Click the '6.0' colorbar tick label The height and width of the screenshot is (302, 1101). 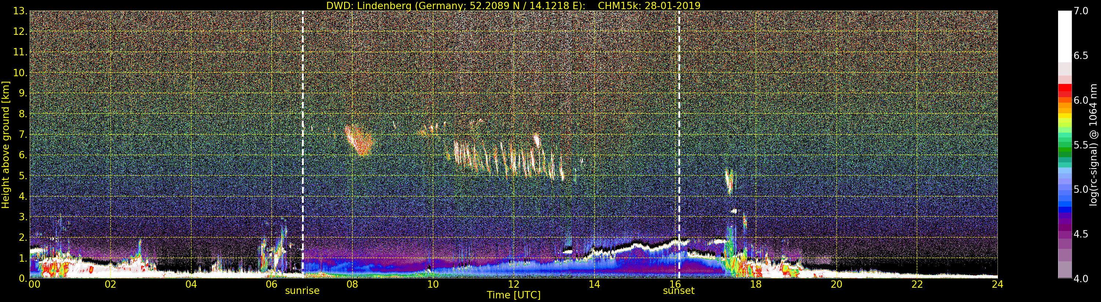click(x=1081, y=100)
